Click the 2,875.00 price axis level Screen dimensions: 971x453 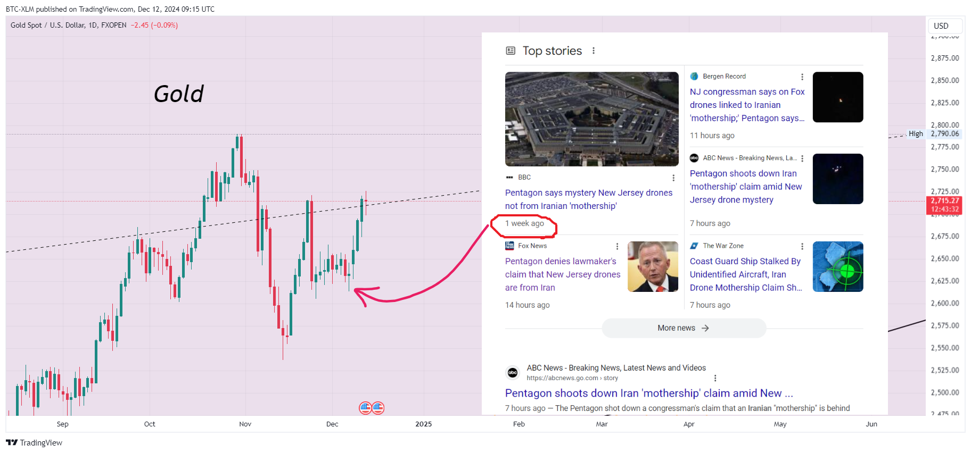945,58
